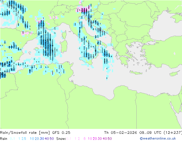This screenshot has width=182, height=141.
Task: Select the Snow 30 legend value
Action: pyautogui.click(x=100, y=139)
